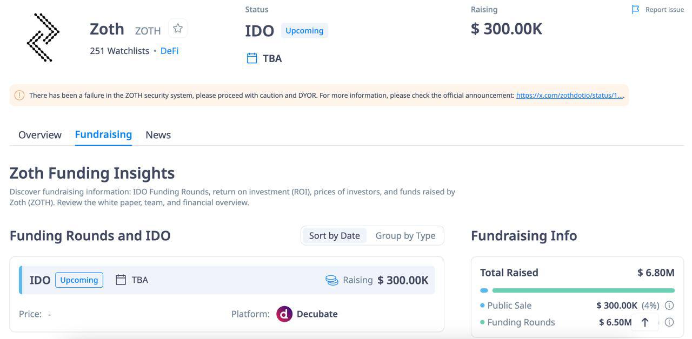Open the News tab
Screen dimensions: 692x339
click(158, 135)
